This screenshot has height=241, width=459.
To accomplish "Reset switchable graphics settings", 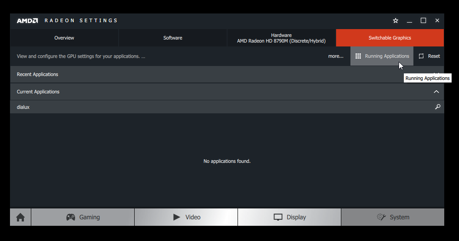I will coord(429,56).
